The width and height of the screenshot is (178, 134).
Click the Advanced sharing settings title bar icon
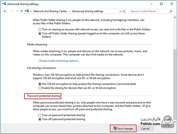pos(4,4)
